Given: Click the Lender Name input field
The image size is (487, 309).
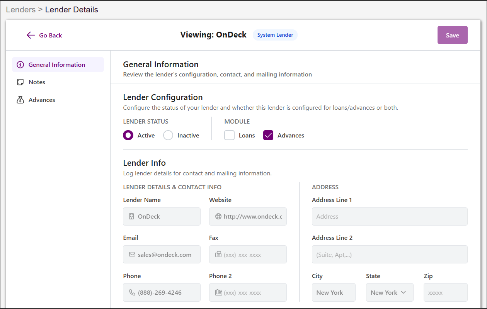Looking at the screenshot, I should (162, 216).
